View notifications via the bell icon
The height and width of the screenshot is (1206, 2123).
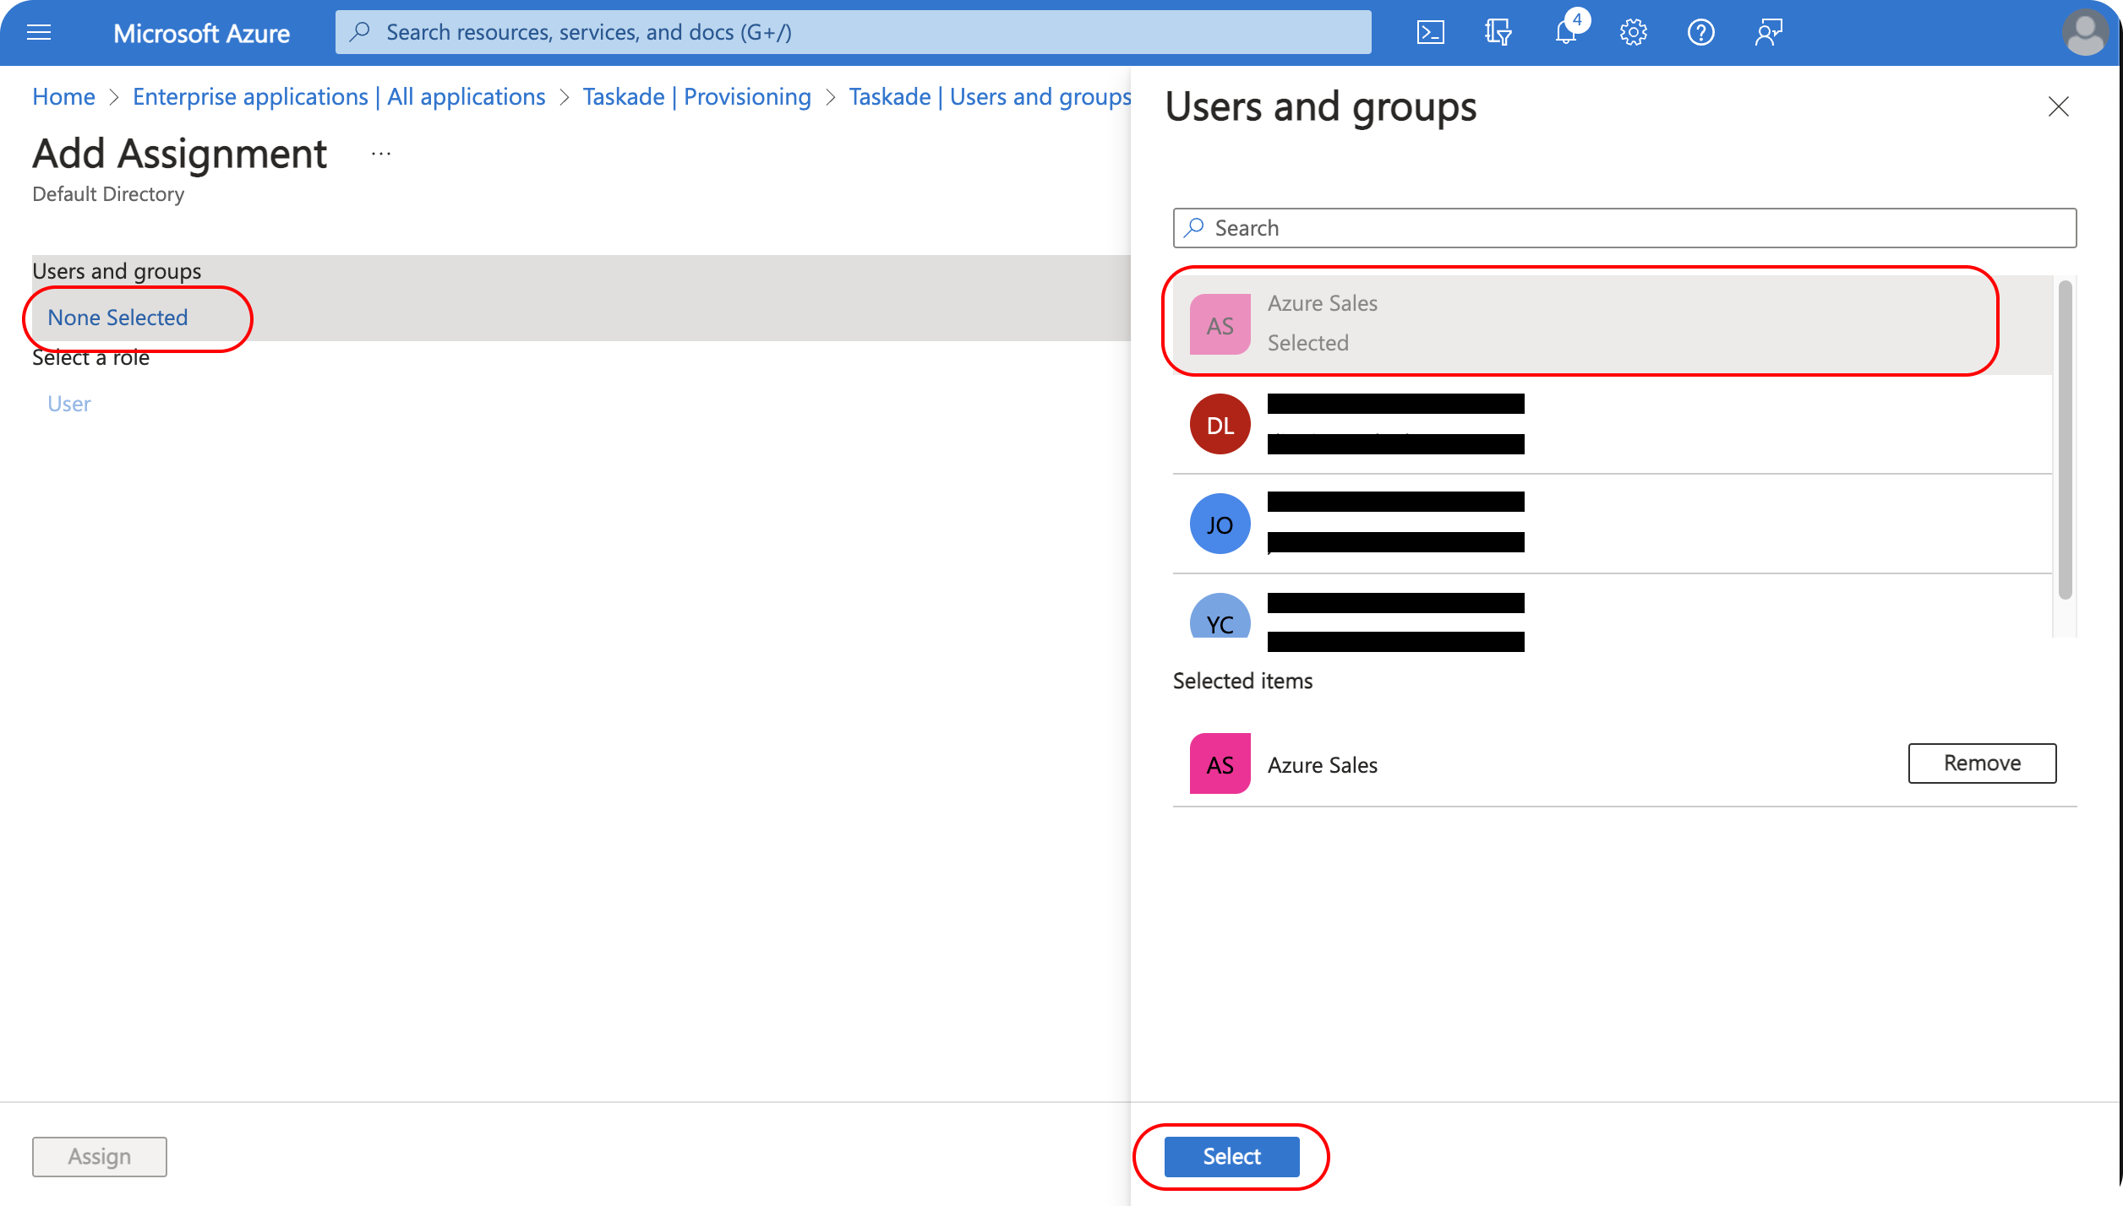1565,33
